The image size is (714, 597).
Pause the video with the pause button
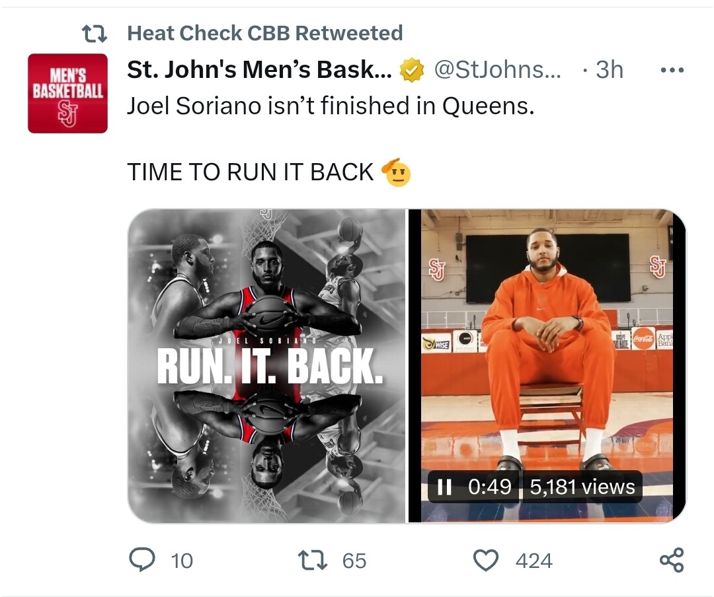pos(444,487)
